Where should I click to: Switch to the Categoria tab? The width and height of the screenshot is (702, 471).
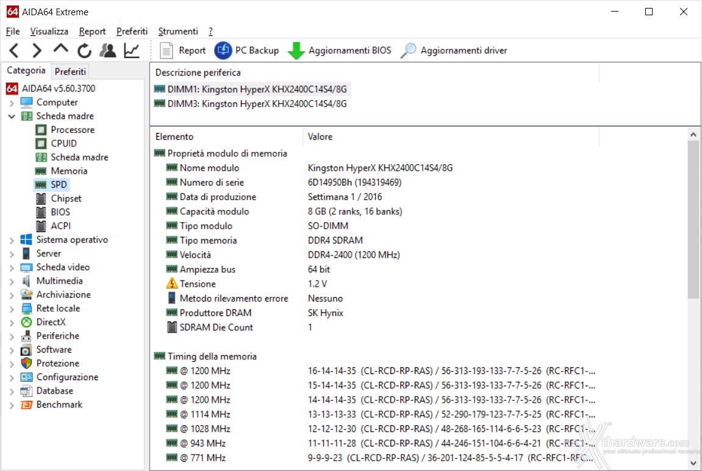[x=26, y=70]
